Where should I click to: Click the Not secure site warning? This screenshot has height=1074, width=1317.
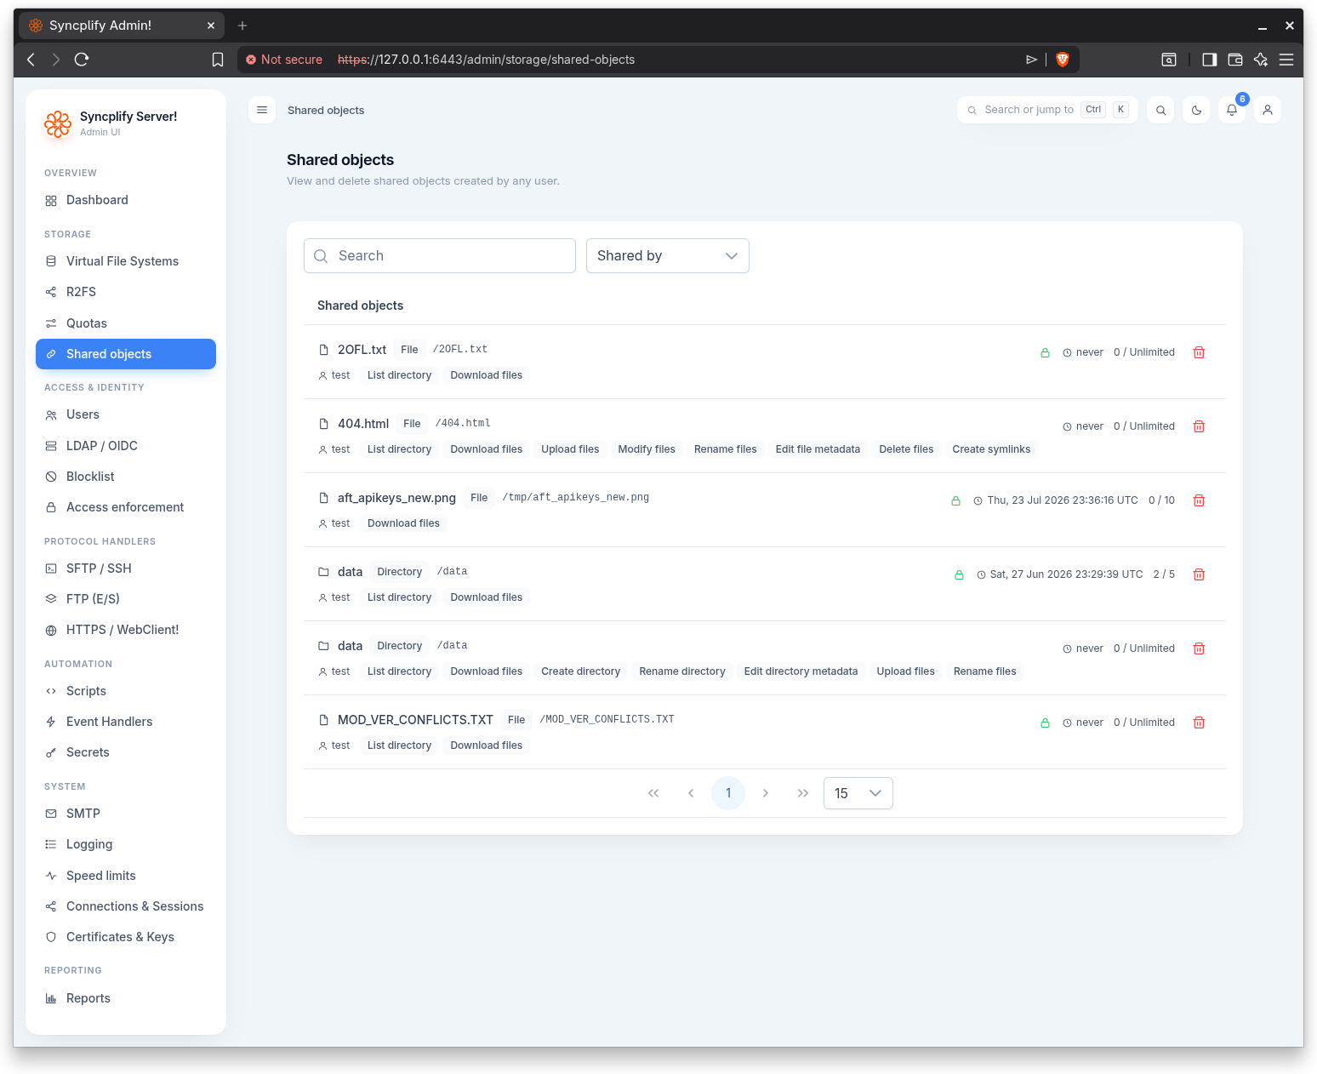pos(284,60)
